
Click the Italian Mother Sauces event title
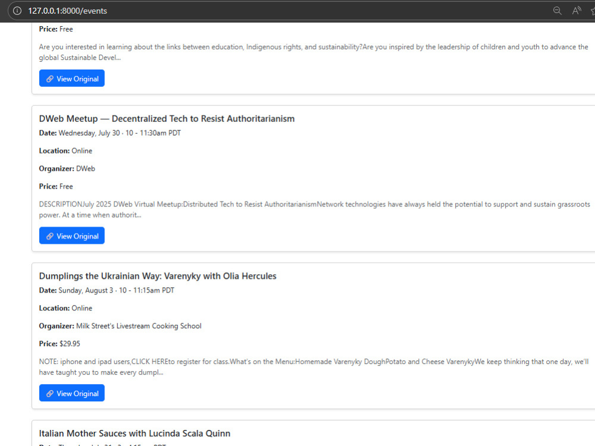(134, 434)
